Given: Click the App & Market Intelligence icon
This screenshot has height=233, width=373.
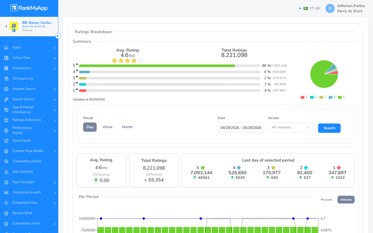Looking at the screenshot, I should (6, 110).
